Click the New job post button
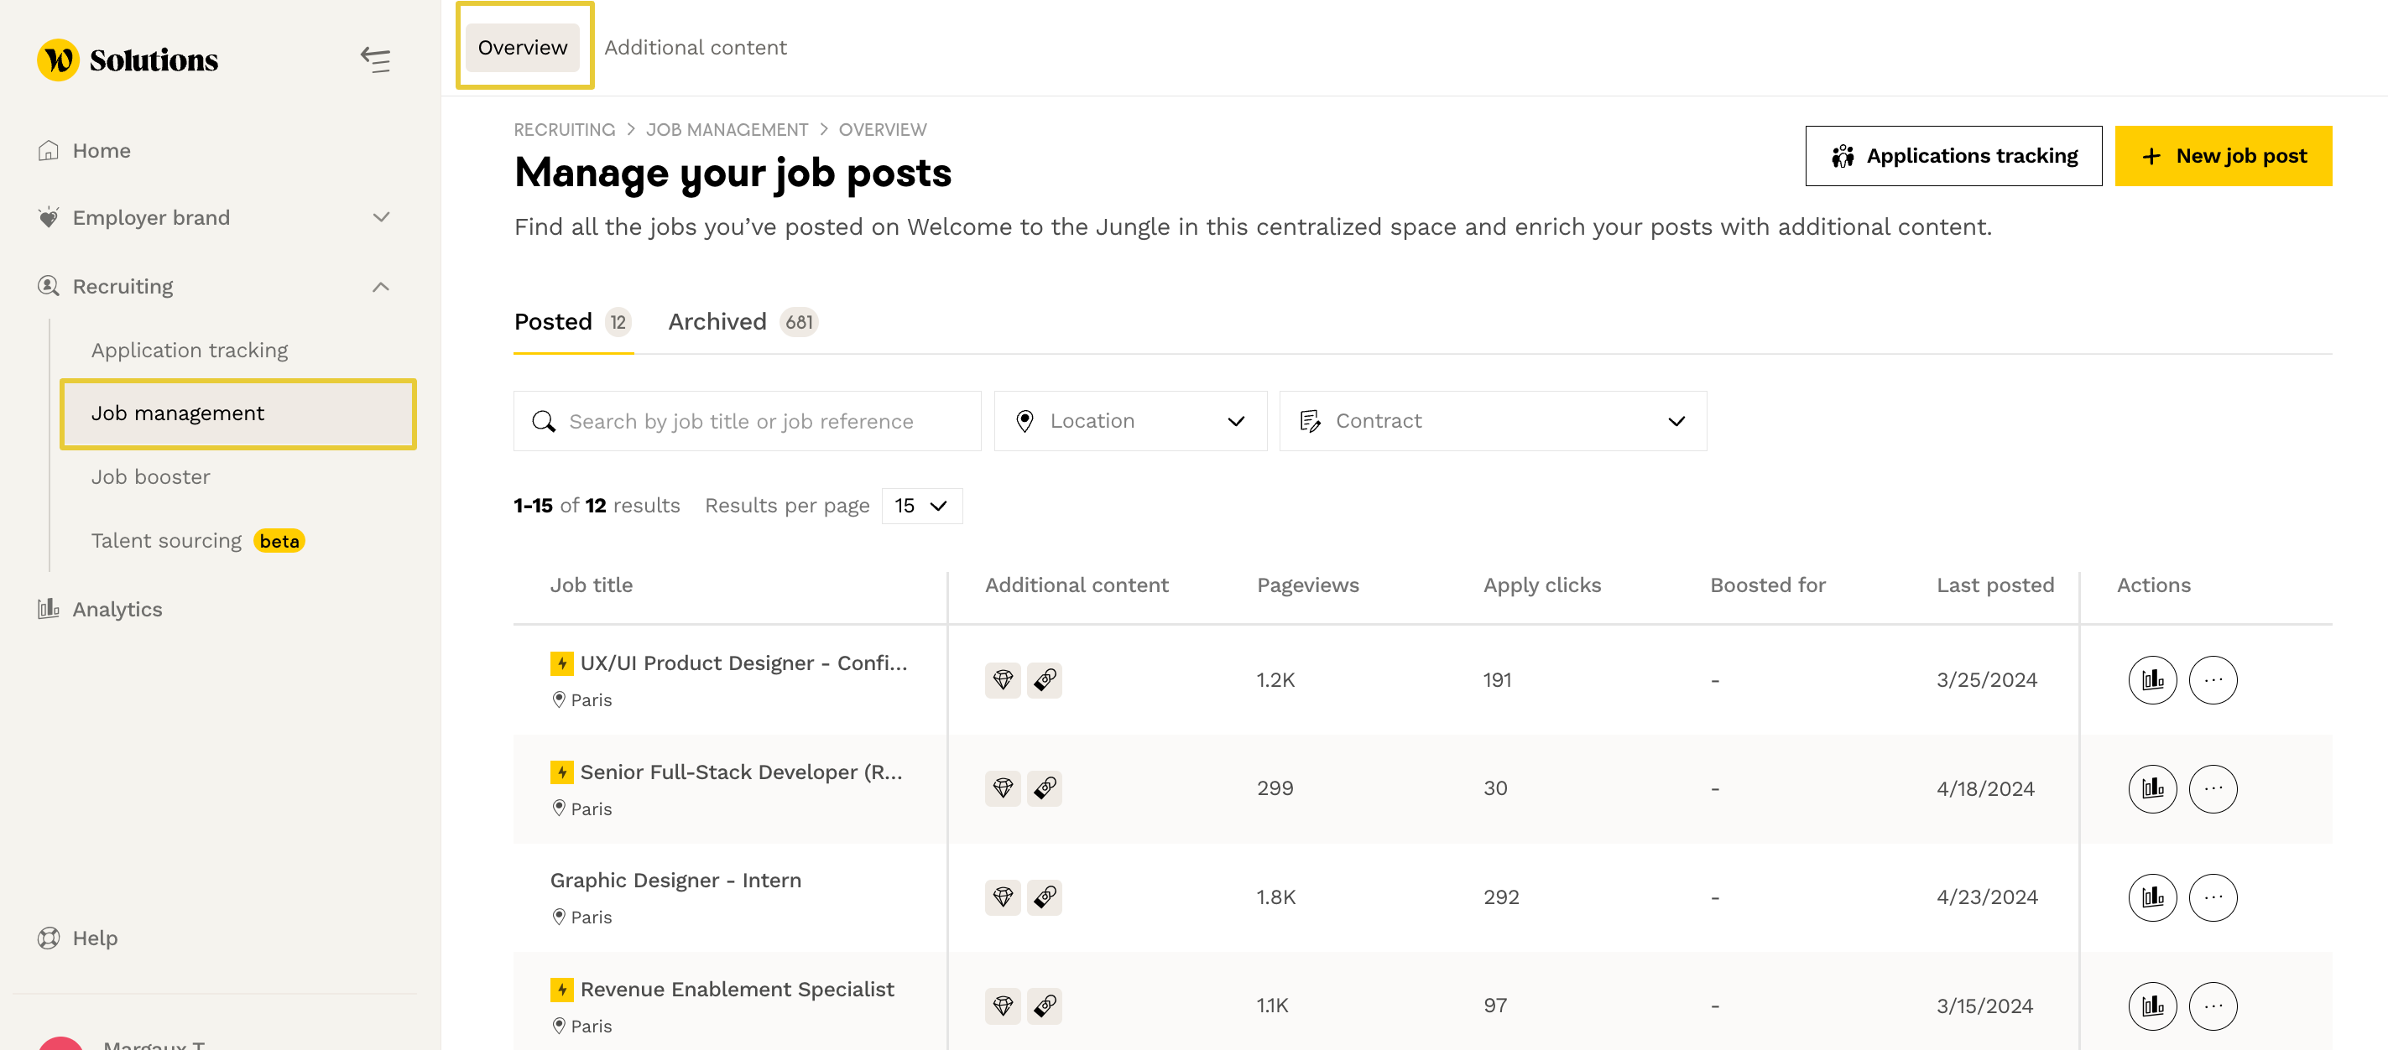The width and height of the screenshot is (2388, 1050). coord(2222,156)
